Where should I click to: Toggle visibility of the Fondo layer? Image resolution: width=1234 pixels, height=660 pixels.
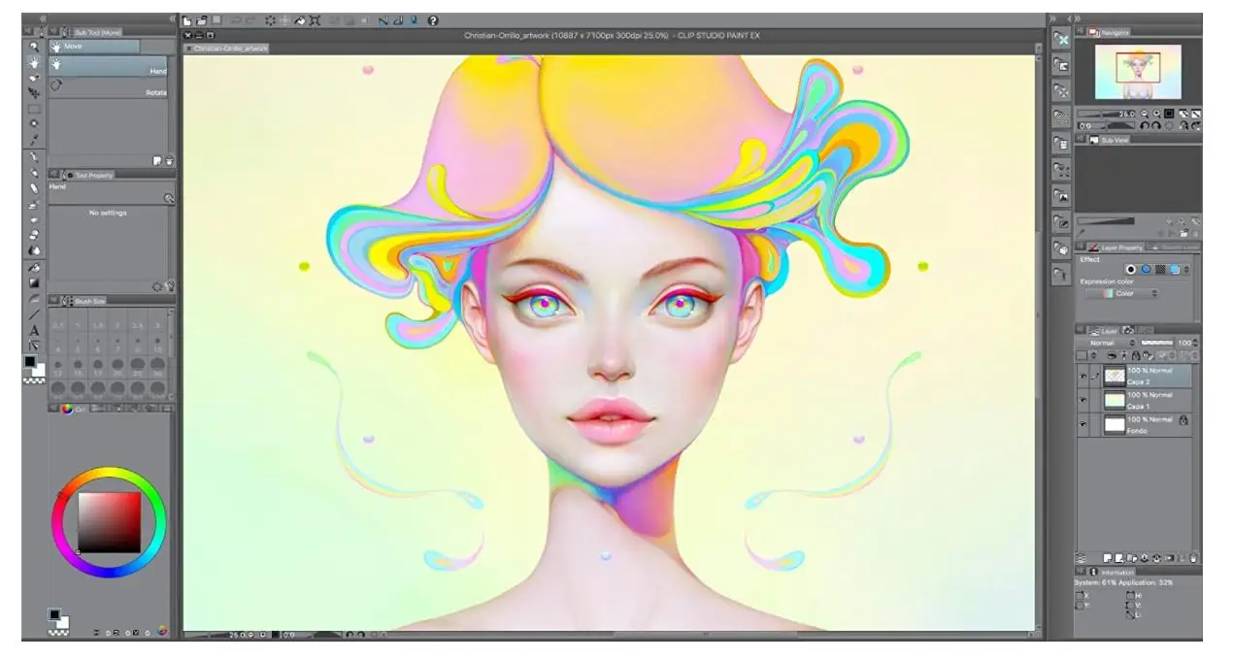1084,422
